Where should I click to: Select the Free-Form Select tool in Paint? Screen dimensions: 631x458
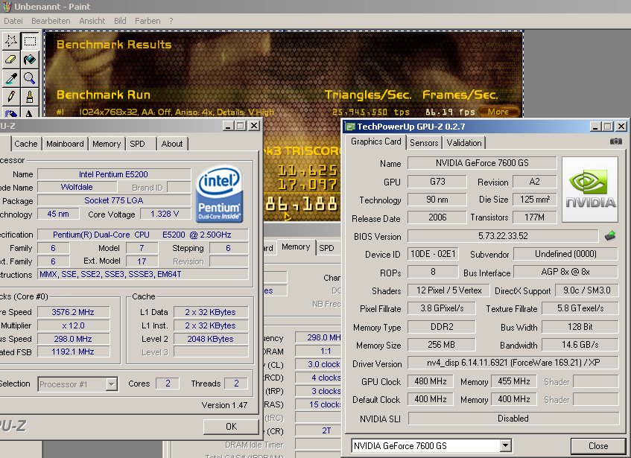pyautogui.click(x=11, y=41)
